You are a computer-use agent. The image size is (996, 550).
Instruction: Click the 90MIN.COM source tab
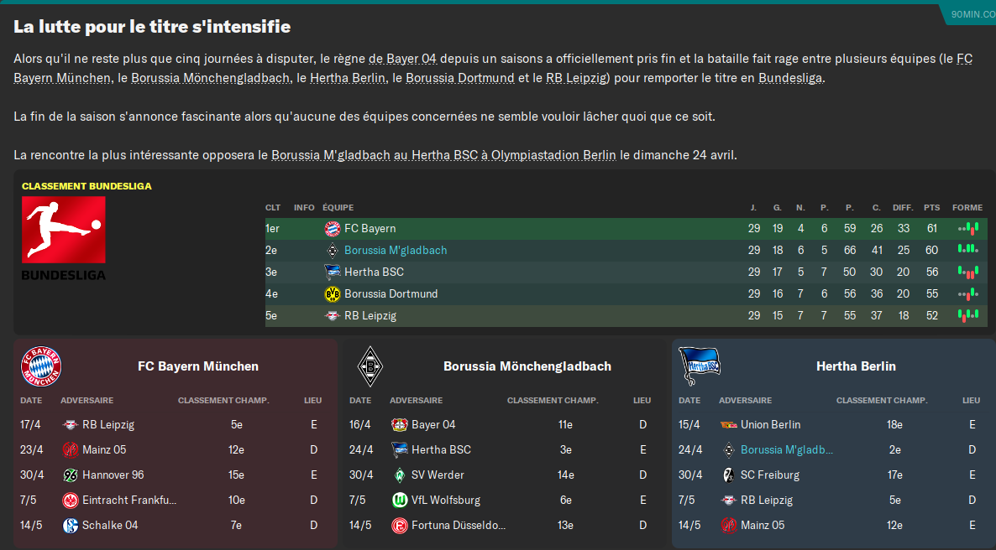(972, 14)
